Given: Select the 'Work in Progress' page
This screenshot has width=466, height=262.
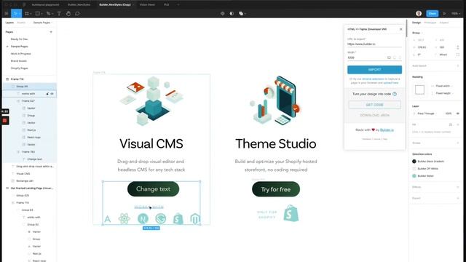Looking at the screenshot, I should pos(21,54).
